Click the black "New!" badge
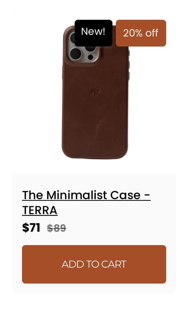 pos(93,33)
